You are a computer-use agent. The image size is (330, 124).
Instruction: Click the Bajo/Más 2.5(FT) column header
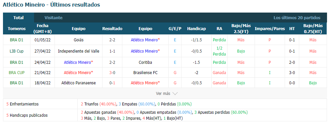(241, 29)
